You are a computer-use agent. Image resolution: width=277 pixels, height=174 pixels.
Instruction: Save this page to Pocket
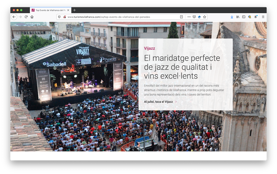[194, 17]
